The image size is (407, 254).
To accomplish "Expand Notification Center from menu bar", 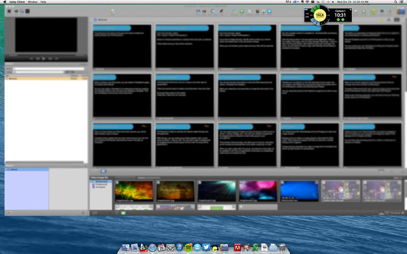I will pyautogui.click(x=400, y=3).
